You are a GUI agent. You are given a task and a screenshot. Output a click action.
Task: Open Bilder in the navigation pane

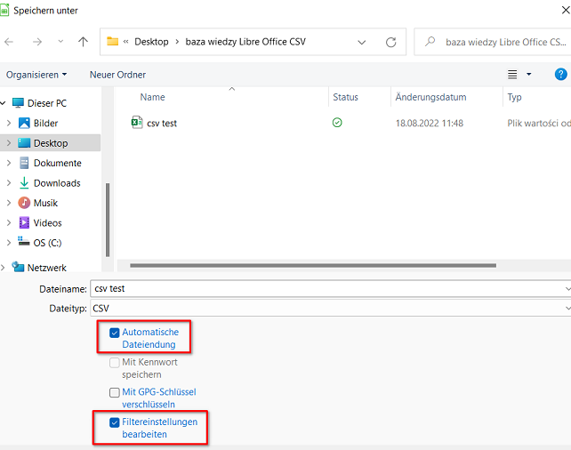(x=45, y=123)
